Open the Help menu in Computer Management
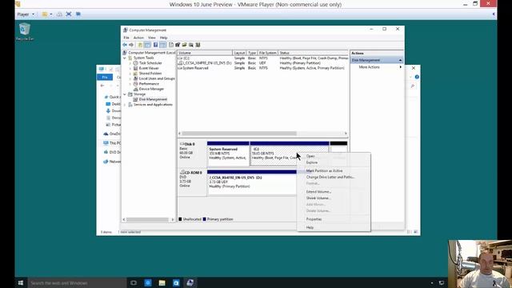 pos(163,38)
